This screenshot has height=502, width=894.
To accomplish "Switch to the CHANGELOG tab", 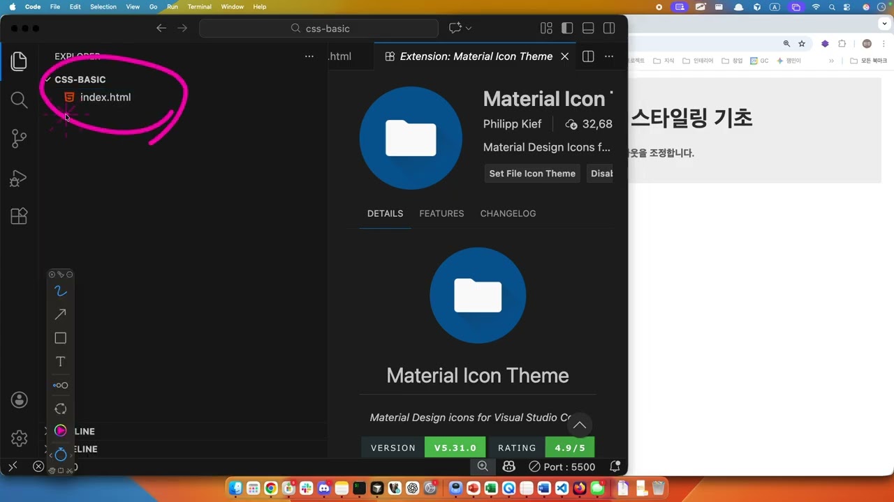I will [x=508, y=213].
